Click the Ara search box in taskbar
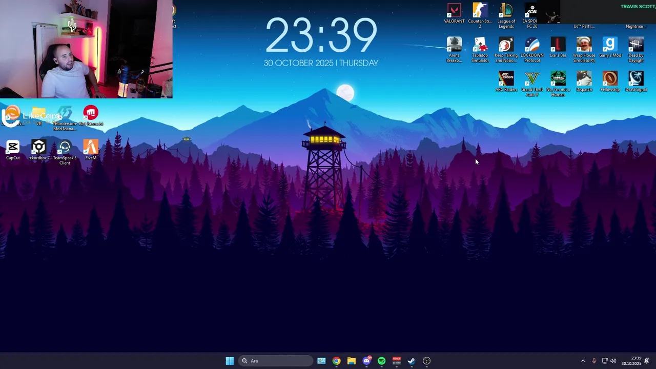Viewport: 656px width, 369px height. 276,361
